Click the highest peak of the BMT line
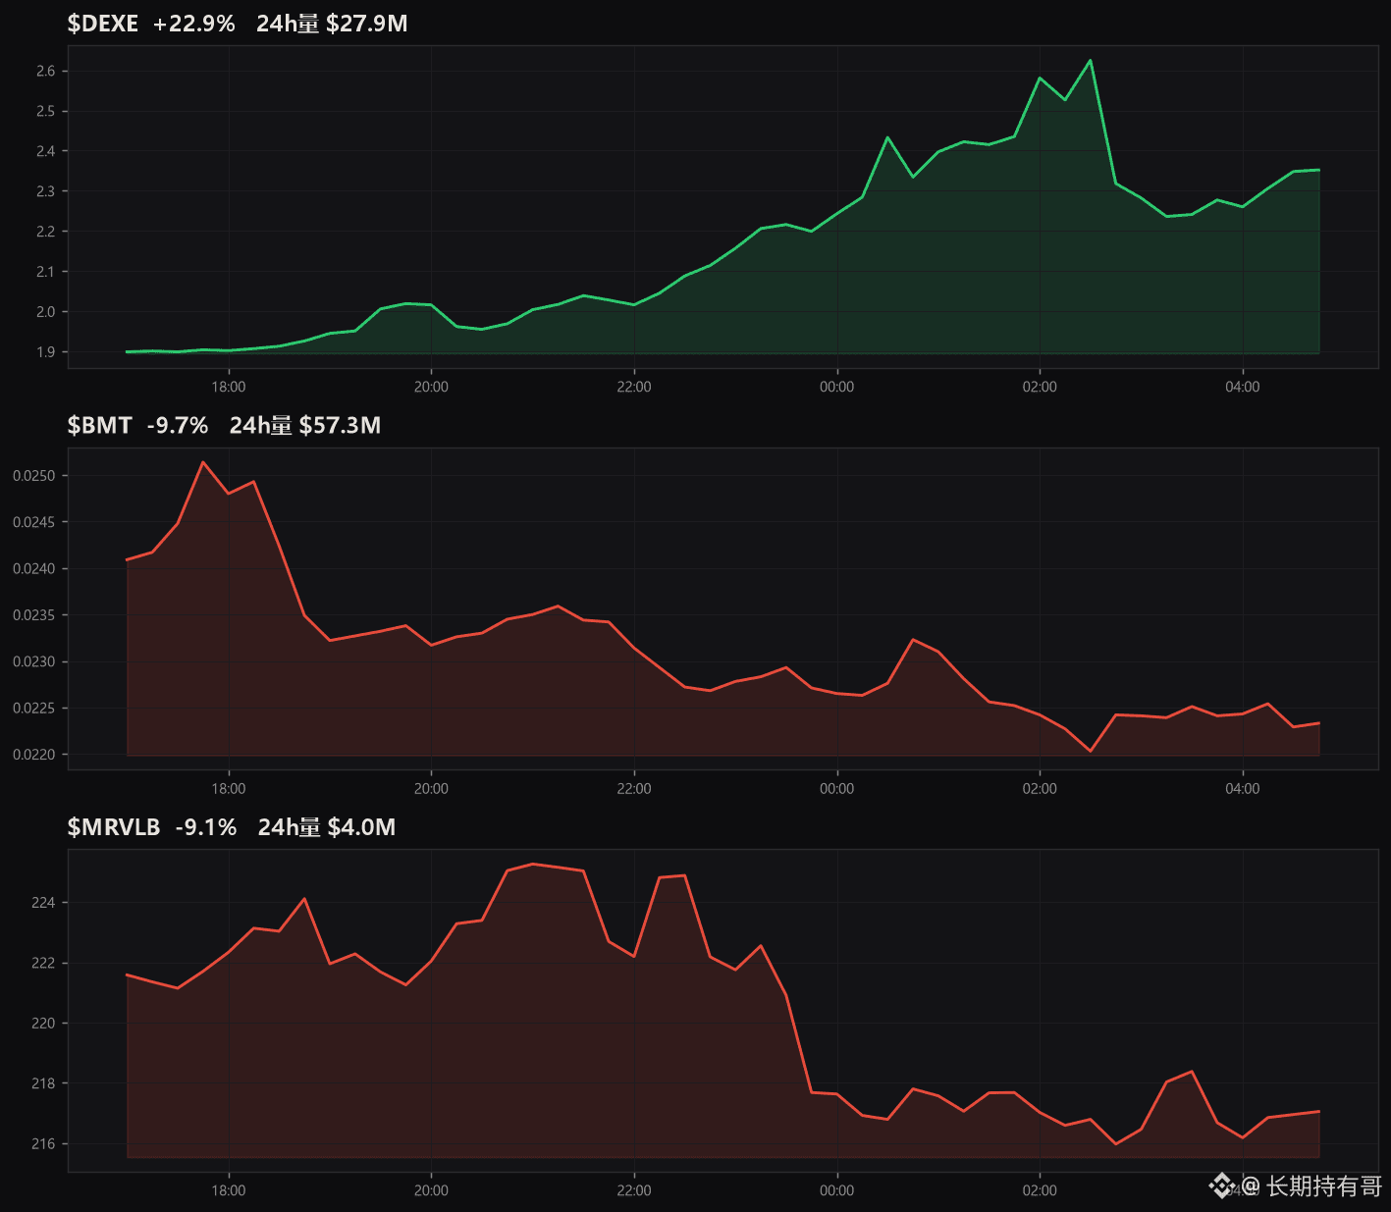Viewport: 1391px width, 1212px height. (203, 462)
